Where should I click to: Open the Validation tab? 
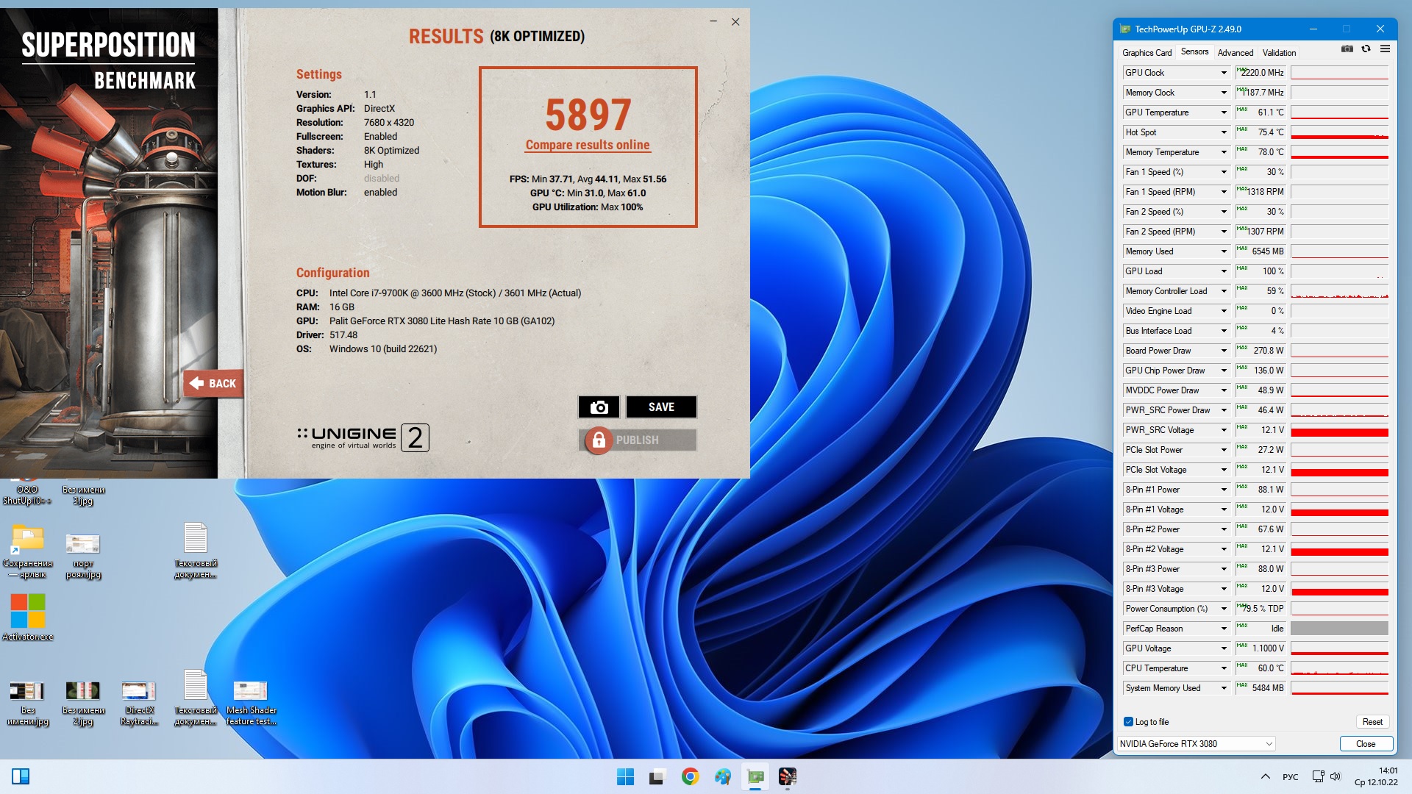[x=1279, y=53]
